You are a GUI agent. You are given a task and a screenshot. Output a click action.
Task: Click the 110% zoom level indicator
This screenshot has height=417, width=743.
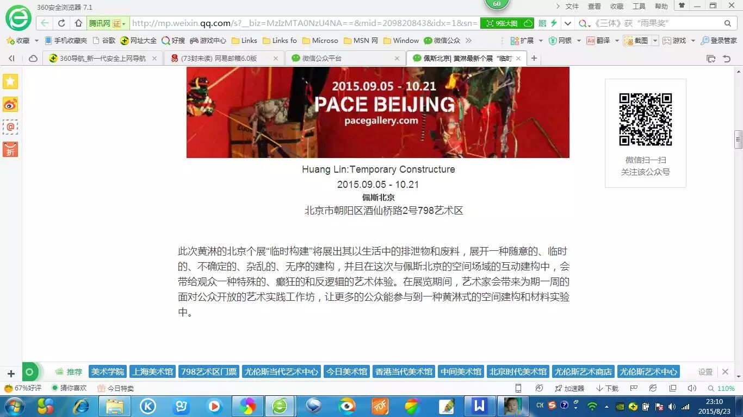point(721,388)
